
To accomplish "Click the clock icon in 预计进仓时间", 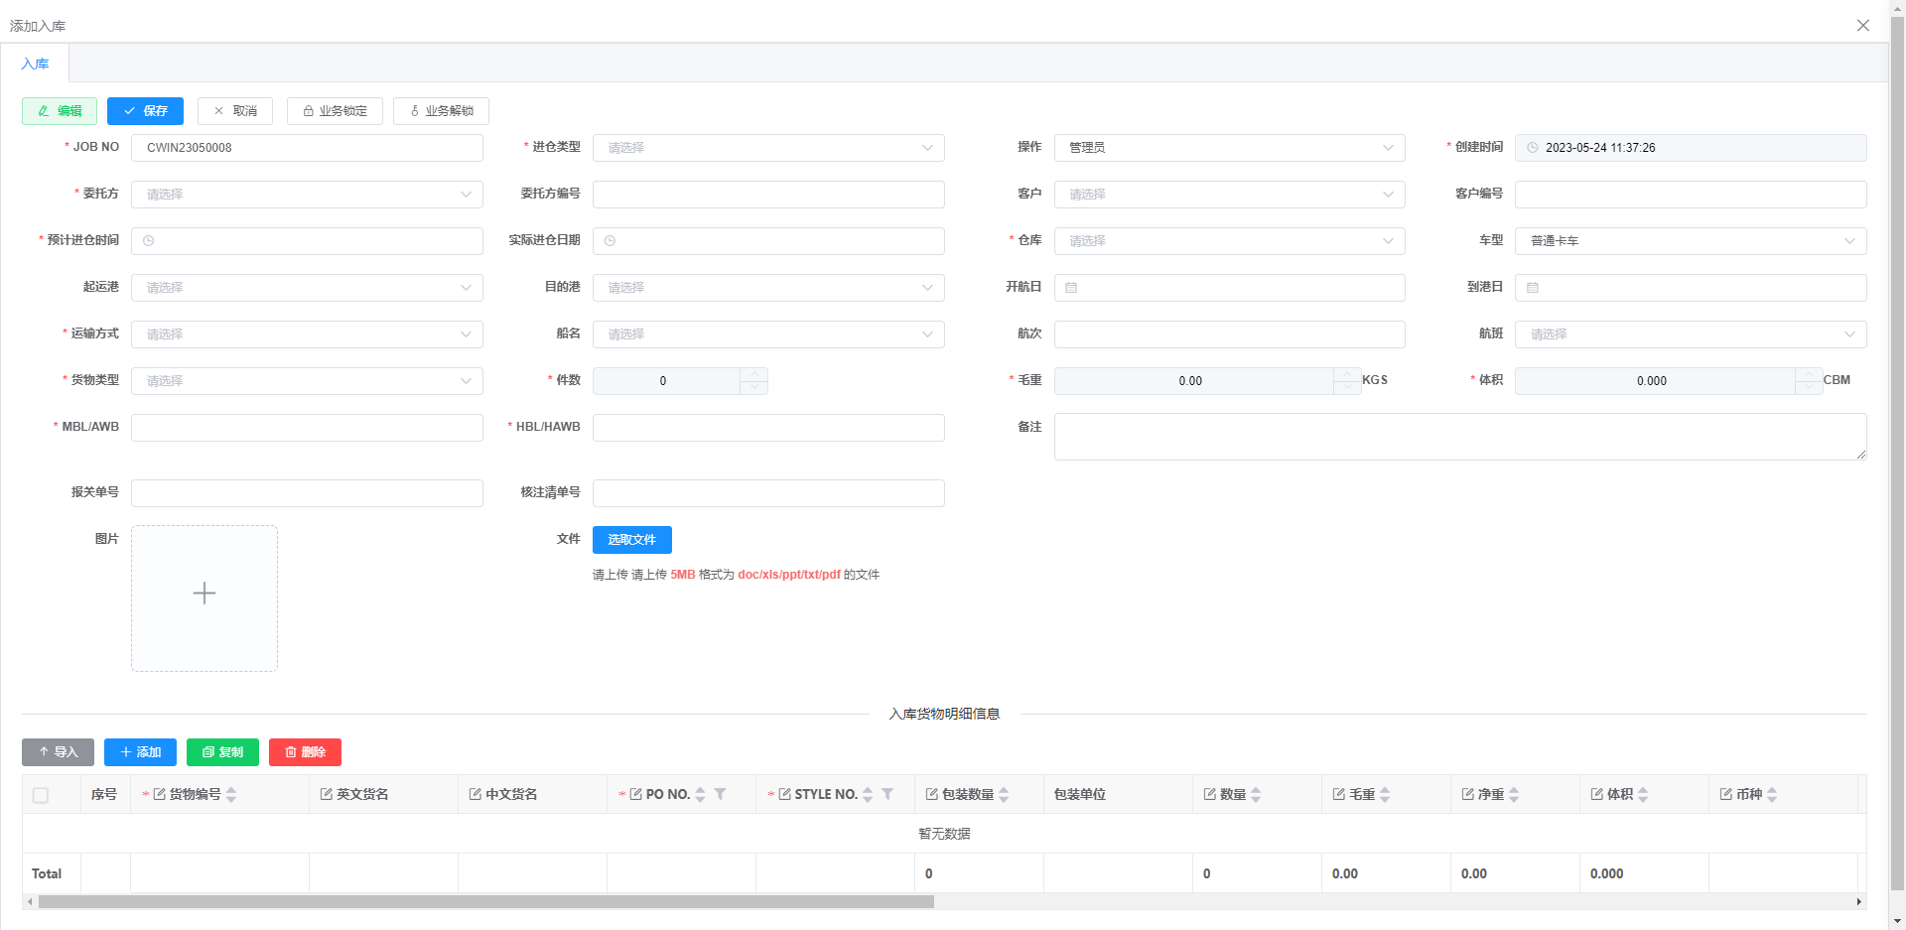I will (x=149, y=241).
